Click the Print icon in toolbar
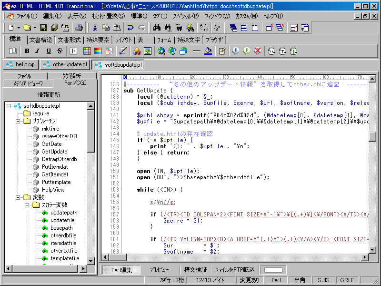Viewport: 381px width, 286px height. point(80,28)
